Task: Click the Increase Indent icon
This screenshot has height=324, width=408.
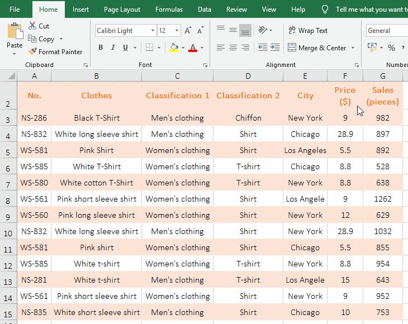Action: tap(274, 48)
